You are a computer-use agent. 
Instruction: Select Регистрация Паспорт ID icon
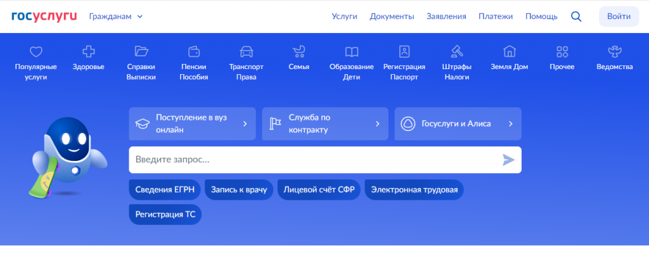[x=404, y=52]
